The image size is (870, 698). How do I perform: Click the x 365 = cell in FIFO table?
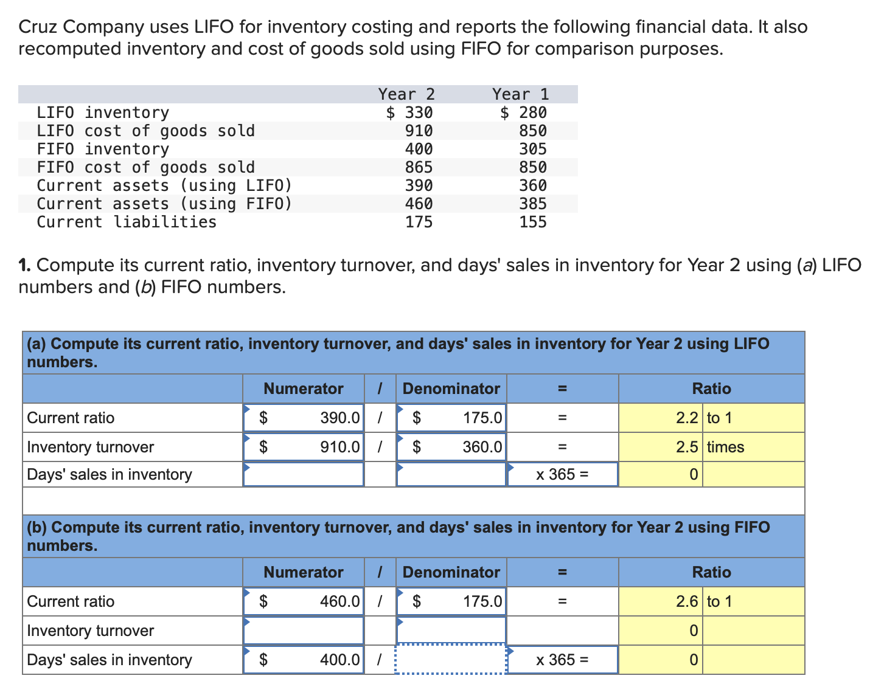(562, 659)
